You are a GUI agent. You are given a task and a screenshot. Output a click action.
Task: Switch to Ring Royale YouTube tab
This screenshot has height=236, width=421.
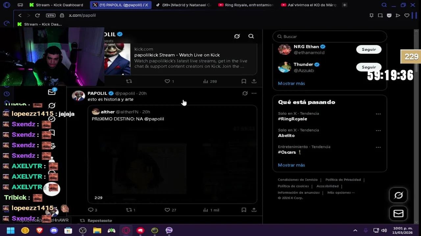pos(246,5)
